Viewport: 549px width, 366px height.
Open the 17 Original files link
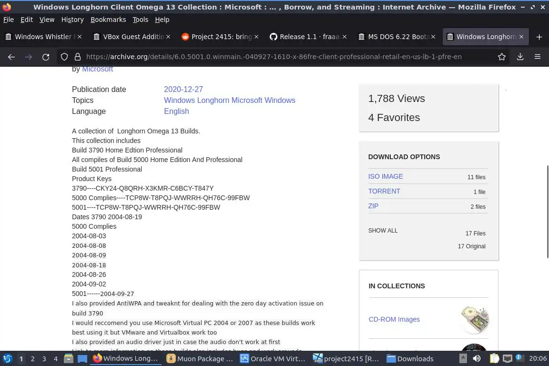pyautogui.click(x=472, y=246)
